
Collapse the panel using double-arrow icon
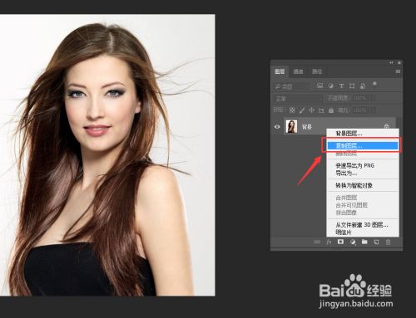[x=391, y=63]
